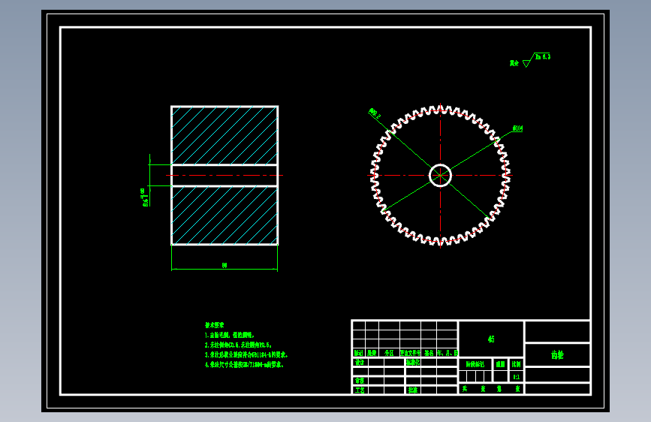The height and width of the screenshot is (422, 651).
Task: Click the gear center bore circle
Action: (440, 175)
